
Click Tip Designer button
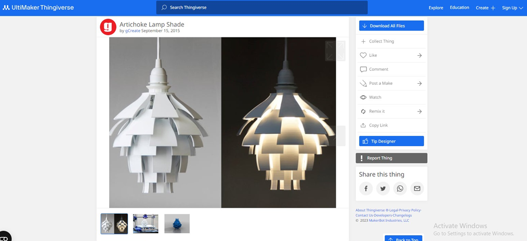coord(391,141)
